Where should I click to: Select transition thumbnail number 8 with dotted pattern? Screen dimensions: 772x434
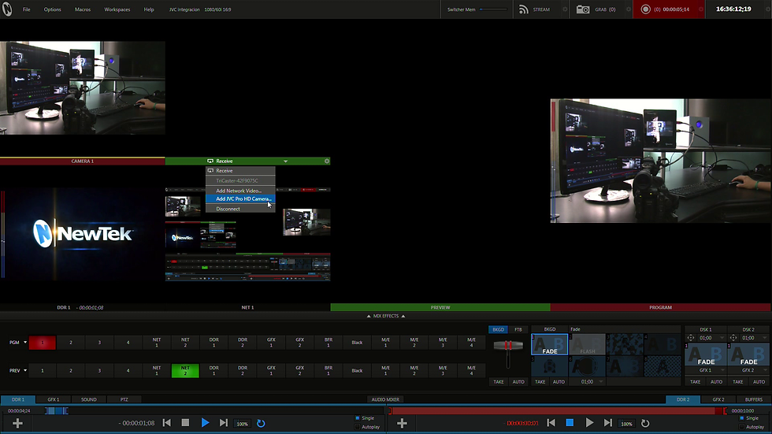[x=663, y=366]
